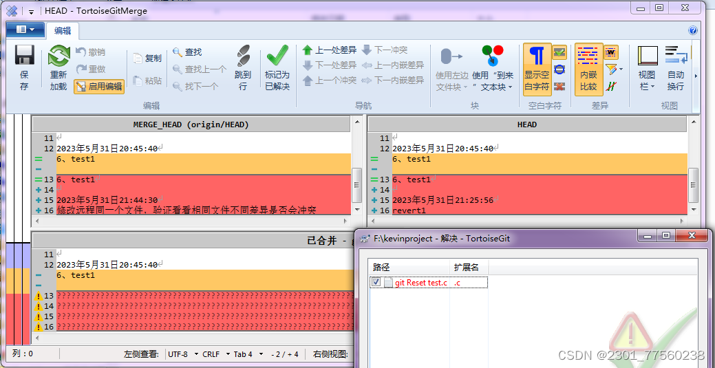Toggle 启用编辑 (Enable editing)

point(99,86)
